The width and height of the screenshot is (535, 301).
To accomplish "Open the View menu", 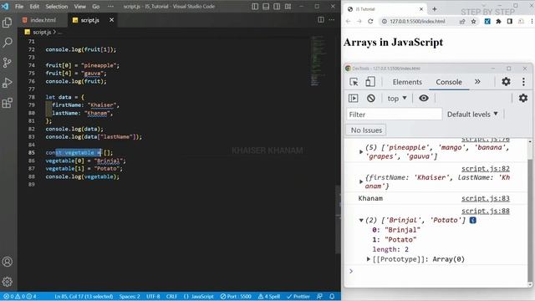I will coord(80,7).
